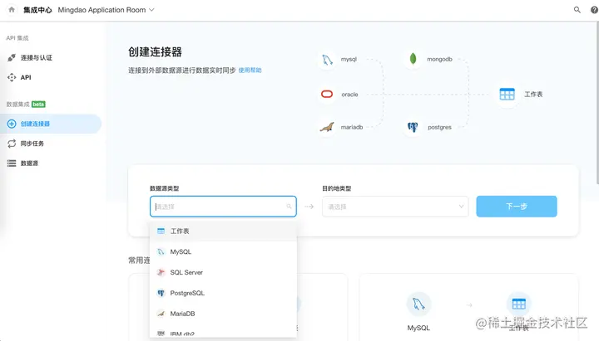Choose SQL Server from the dropdown list
This screenshot has height=341, width=599.
223,272
